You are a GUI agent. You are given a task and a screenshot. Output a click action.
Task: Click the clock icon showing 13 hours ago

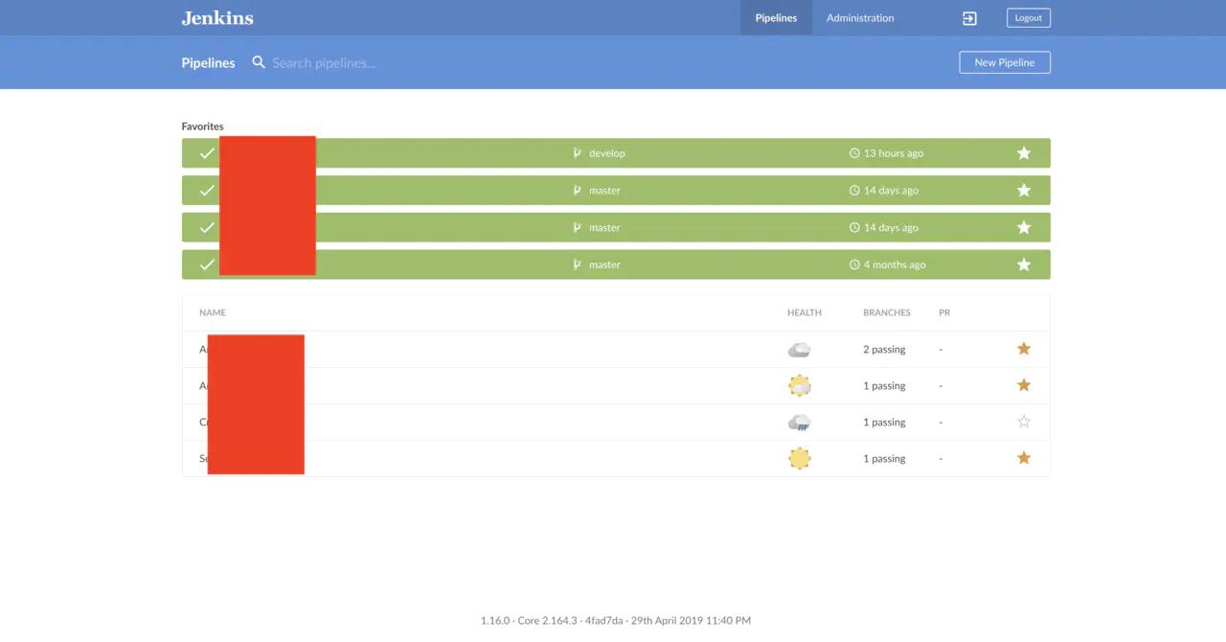tap(853, 152)
